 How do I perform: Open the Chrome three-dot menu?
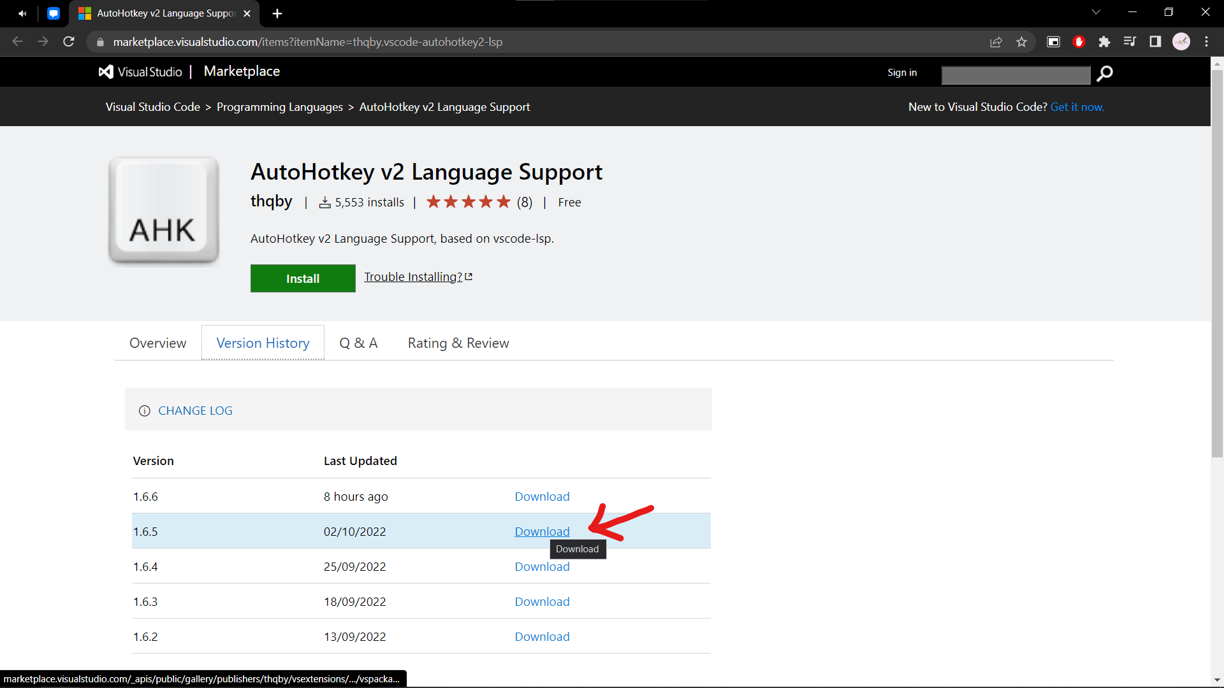coord(1207,41)
